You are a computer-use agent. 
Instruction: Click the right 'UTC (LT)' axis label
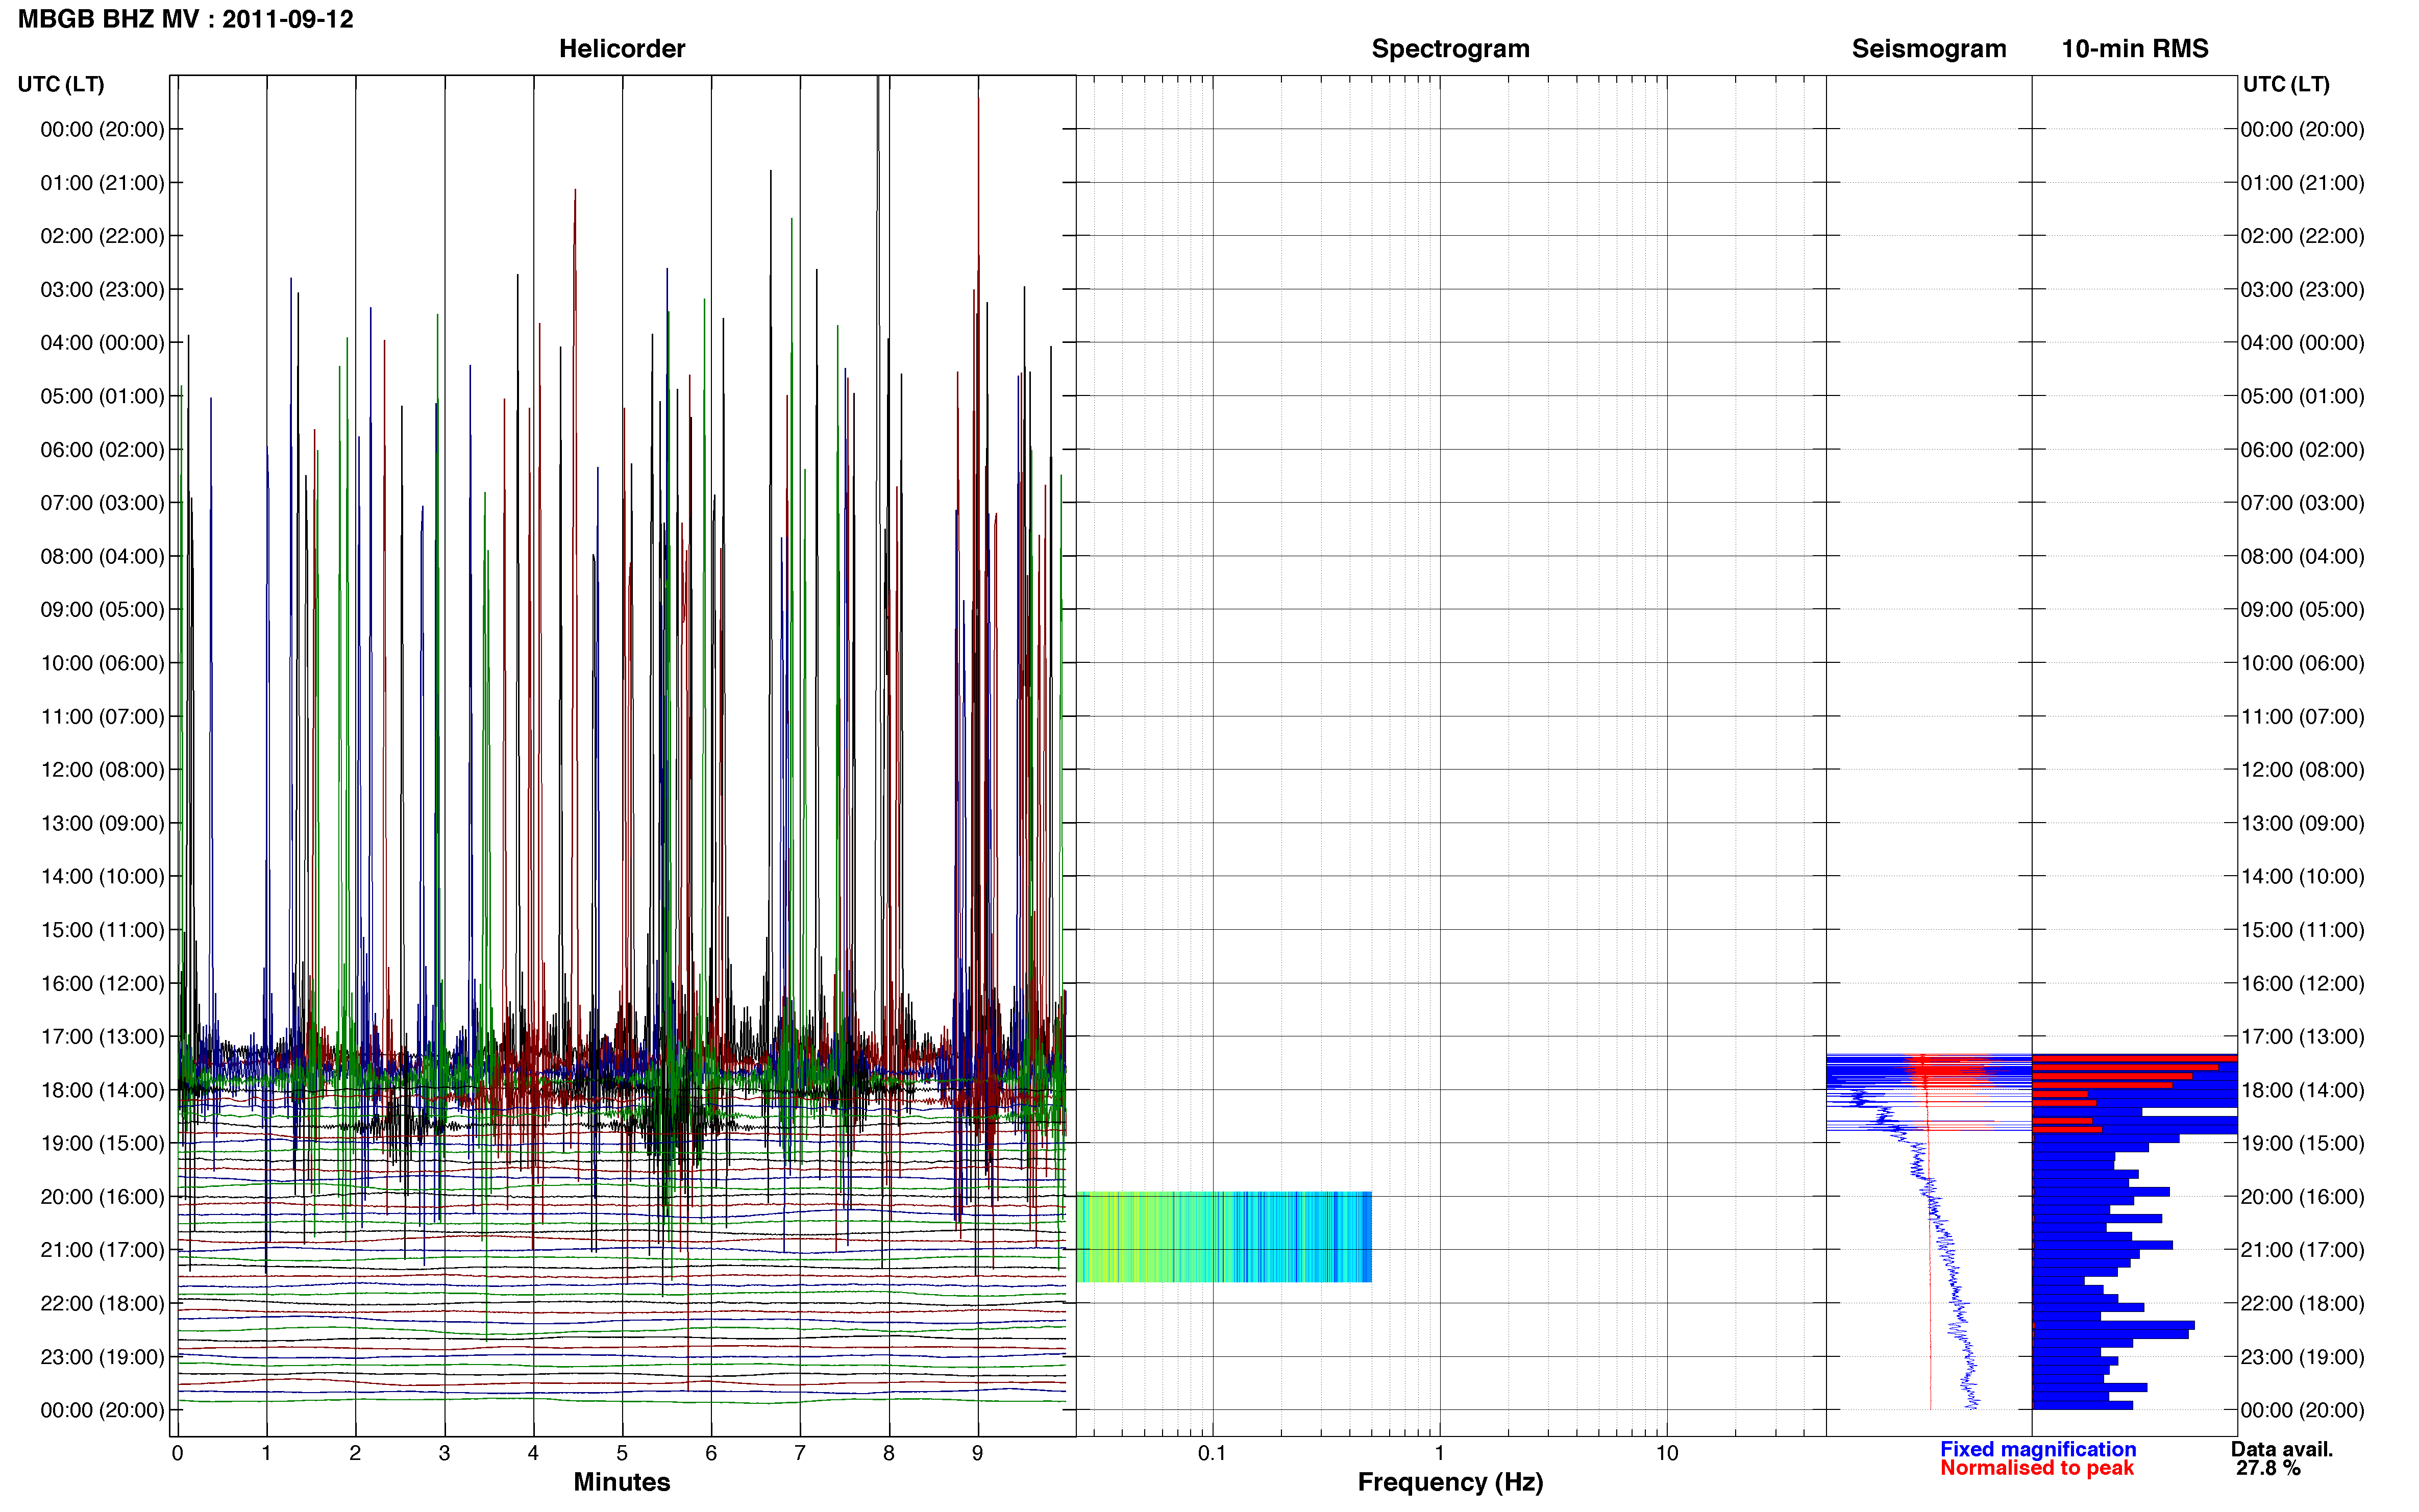[2286, 84]
